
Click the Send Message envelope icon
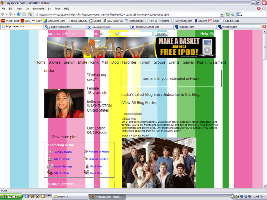pos(51,152)
